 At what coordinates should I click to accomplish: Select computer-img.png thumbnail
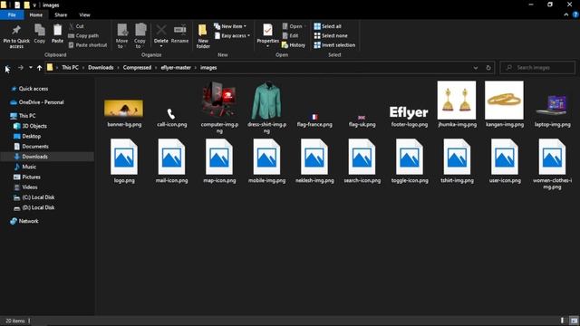tap(219, 100)
